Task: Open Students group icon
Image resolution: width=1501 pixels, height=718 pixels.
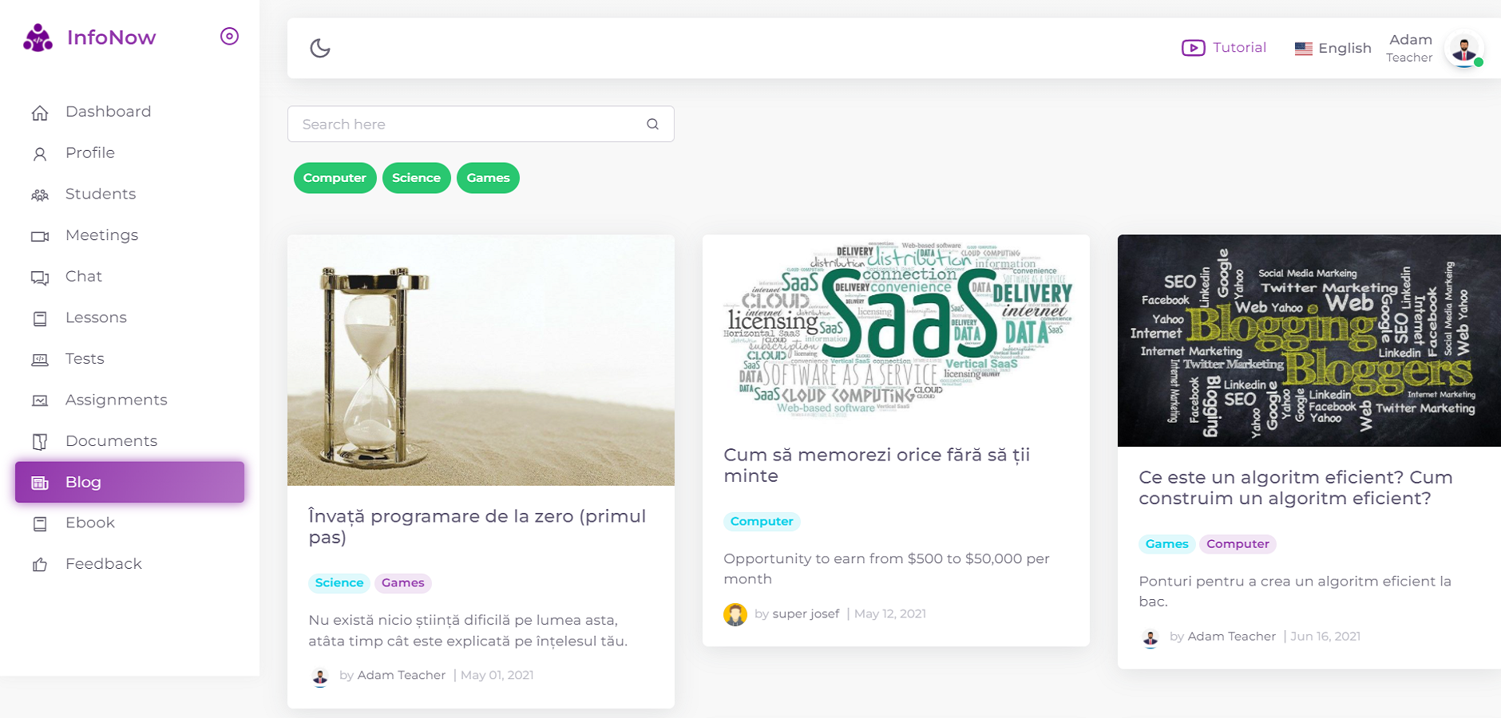Action: tap(40, 195)
